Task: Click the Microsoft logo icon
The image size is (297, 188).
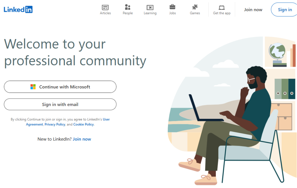Action: click(x=33, y=87)
